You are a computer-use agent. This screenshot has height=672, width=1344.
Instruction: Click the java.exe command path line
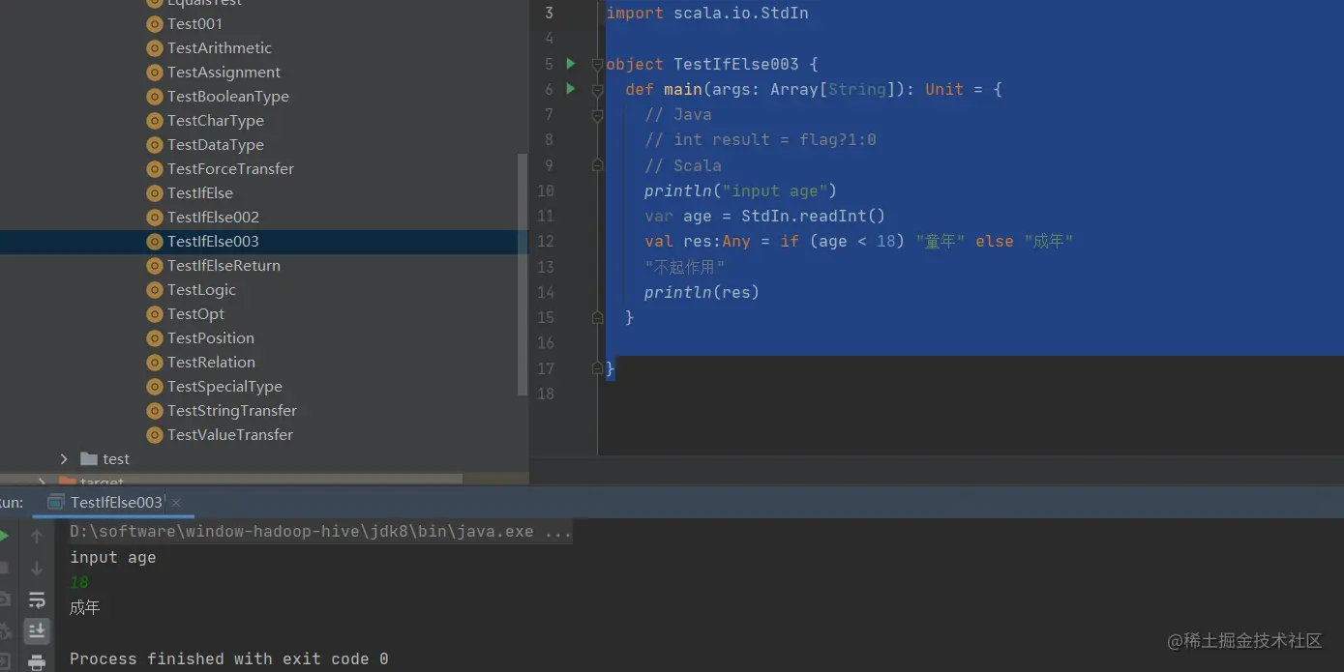point(320,532)
